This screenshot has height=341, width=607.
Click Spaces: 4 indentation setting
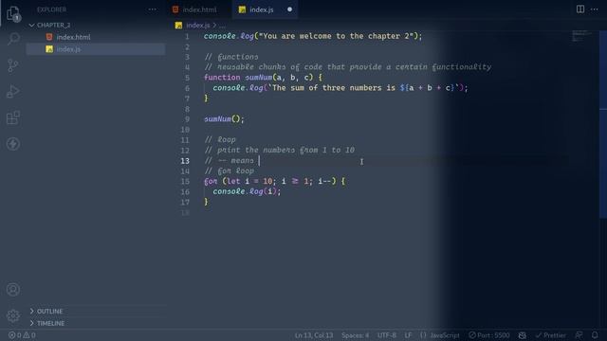coord(356,335)
